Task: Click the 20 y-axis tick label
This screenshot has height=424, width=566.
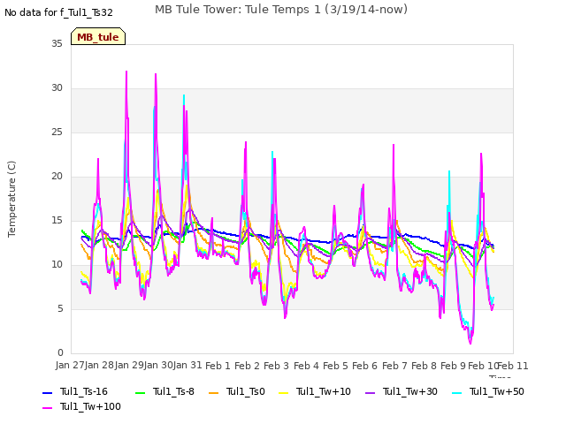Action: click(x=57, y=177)
